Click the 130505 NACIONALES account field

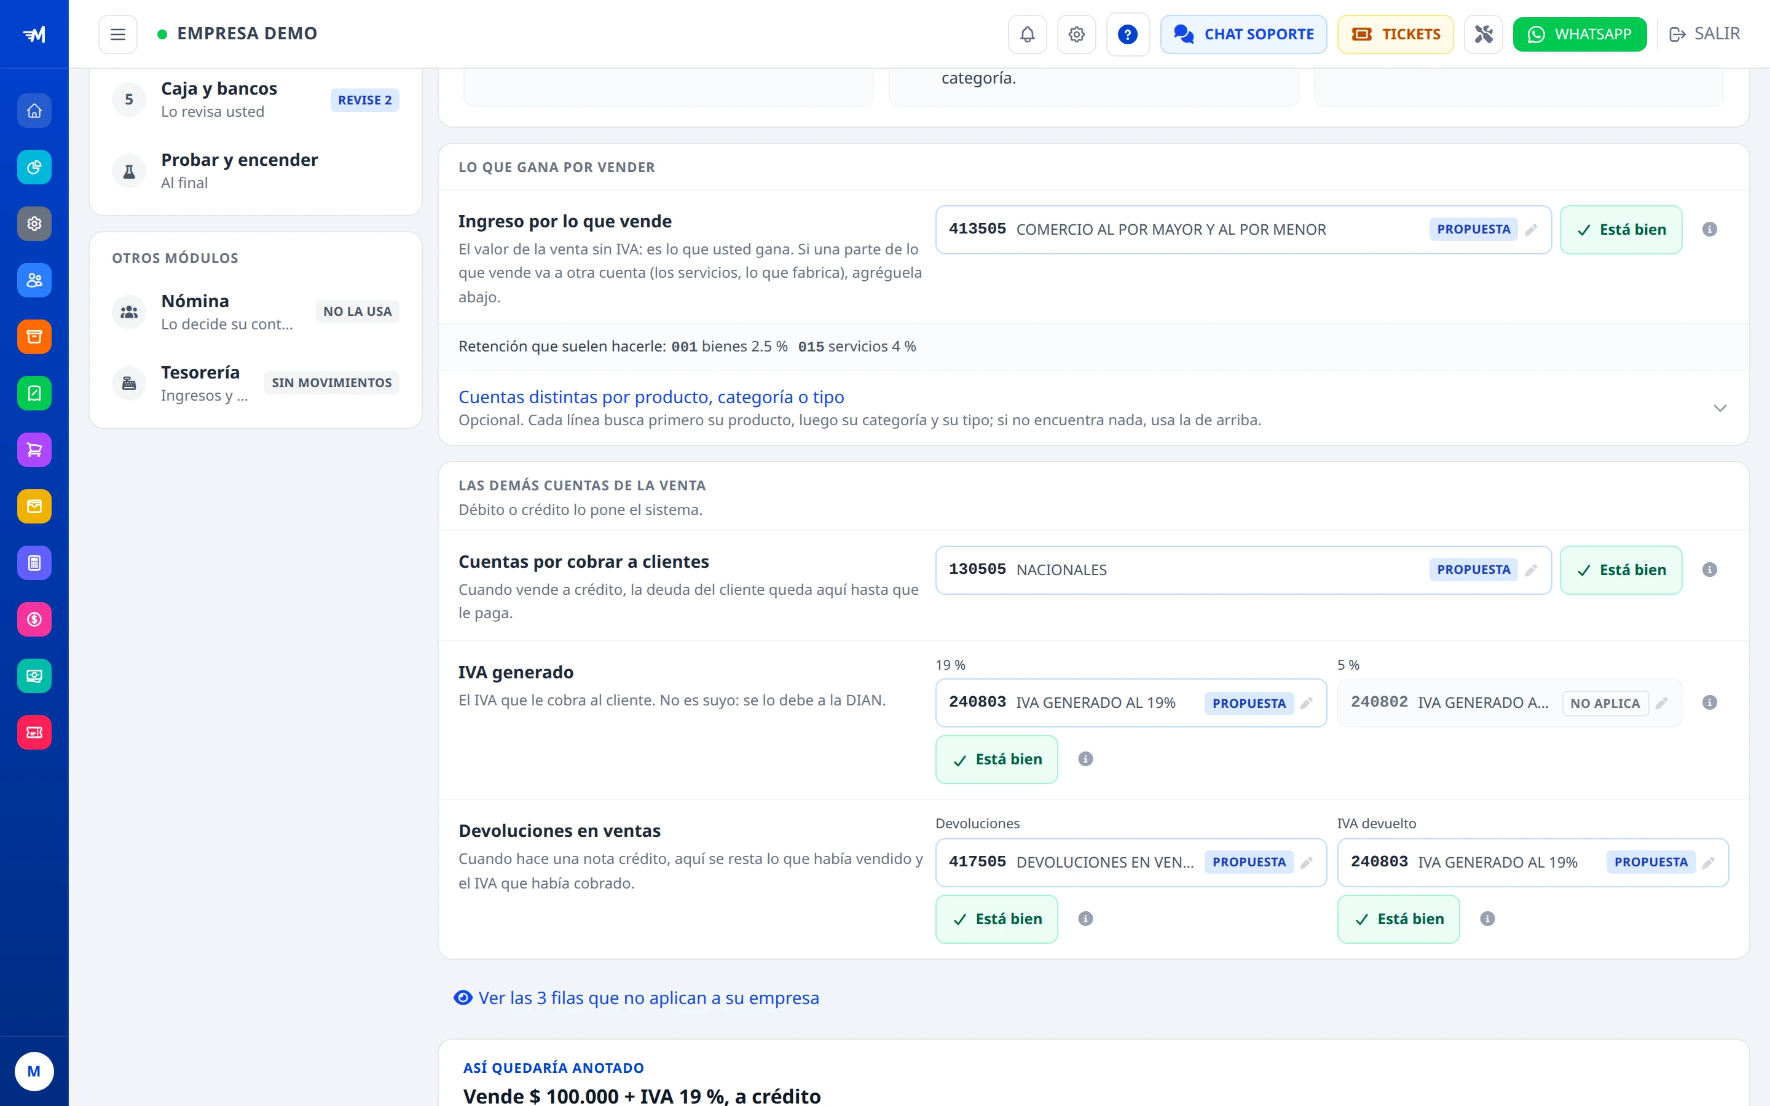point(1243,570)
